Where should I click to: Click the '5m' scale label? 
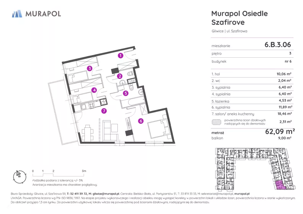click(84, 171)
